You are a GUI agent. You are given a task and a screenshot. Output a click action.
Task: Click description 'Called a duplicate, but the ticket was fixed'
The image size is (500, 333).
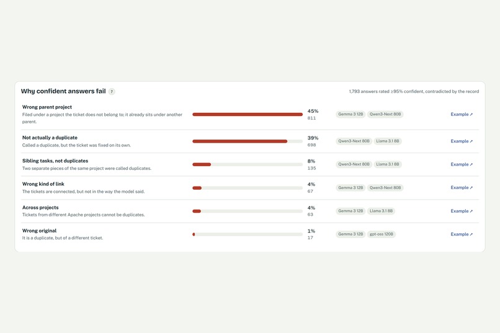[x=76, y=145]
